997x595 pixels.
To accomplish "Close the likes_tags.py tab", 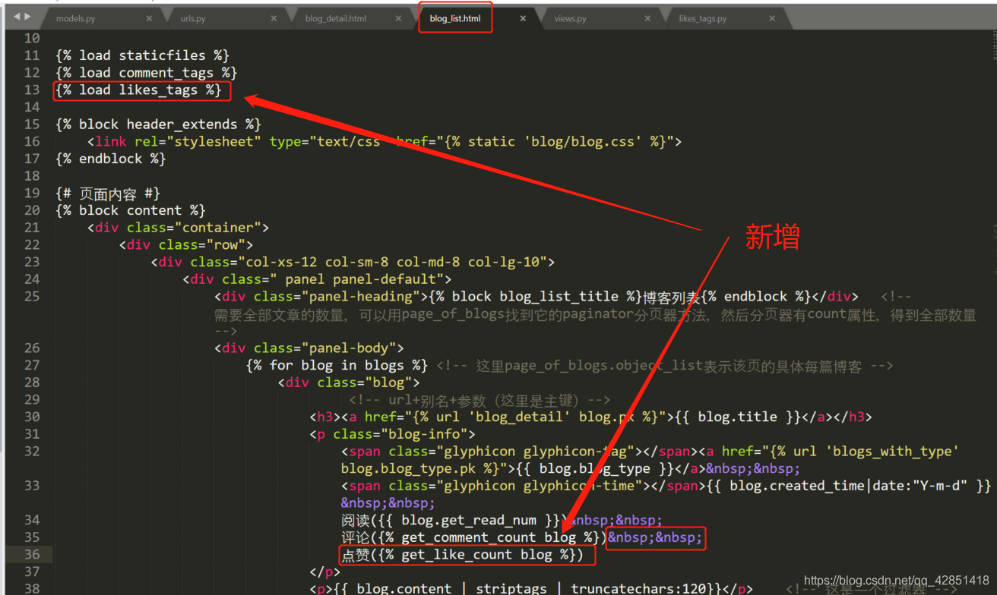I will coord(772,18).
